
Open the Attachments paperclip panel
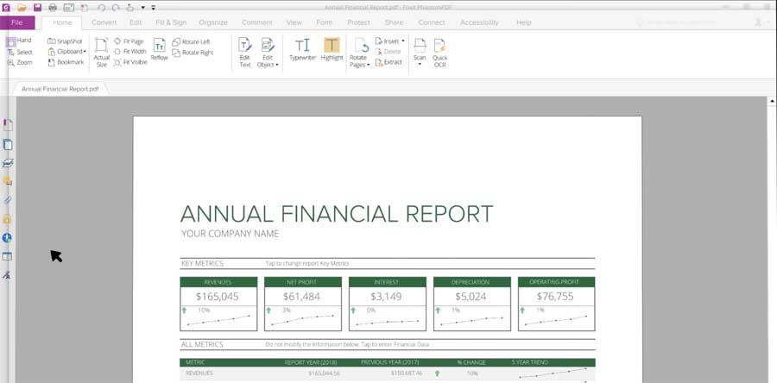(8, 200)
